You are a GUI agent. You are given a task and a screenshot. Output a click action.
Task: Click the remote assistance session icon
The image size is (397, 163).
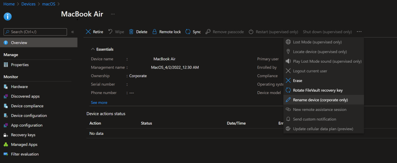(x=288, y=109)
